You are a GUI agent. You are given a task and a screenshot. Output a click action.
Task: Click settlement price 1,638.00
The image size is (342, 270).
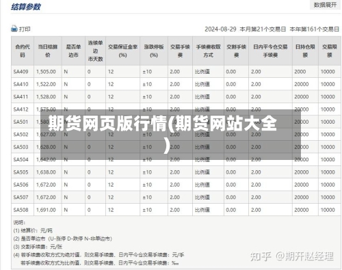click(x=46, y=172)
